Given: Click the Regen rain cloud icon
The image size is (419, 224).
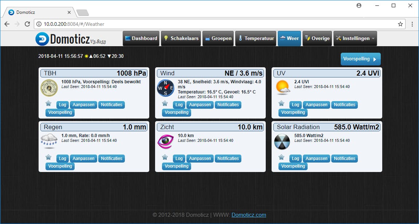Looking at the screenshot, I should point(49,141).
